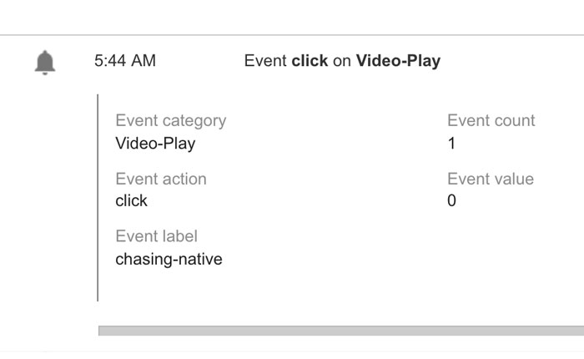Click bold "Video-Play" in the event header

pyautogui.click(x=398, y=61)
